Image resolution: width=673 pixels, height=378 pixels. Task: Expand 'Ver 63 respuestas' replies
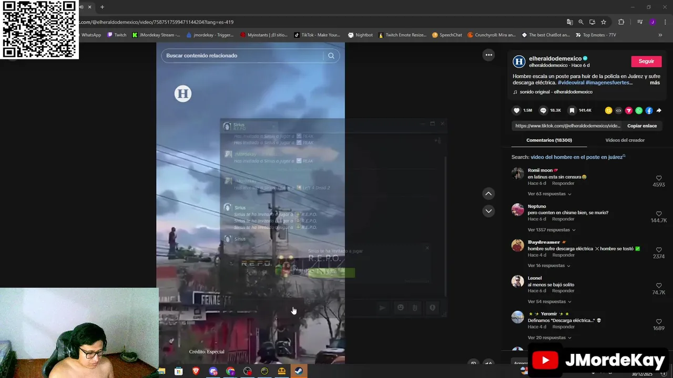coord(549,194)
